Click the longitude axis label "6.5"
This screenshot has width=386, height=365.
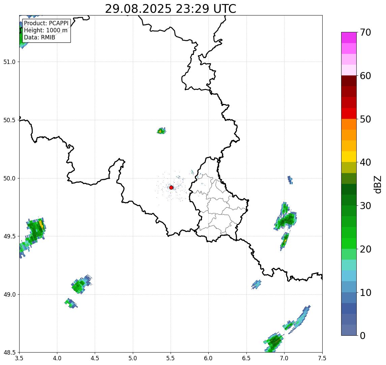coord(247,358)
